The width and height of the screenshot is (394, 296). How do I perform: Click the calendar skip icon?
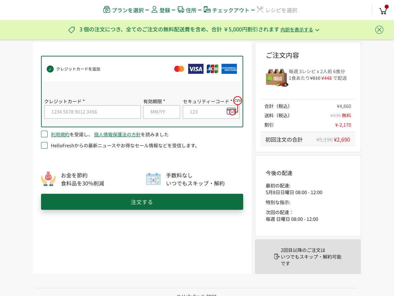pyautogui.click(x=153, y=179)
